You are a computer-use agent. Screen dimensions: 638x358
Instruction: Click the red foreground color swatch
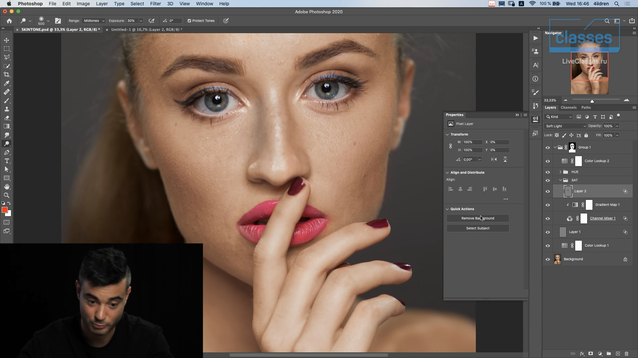(x=5, y=210)
